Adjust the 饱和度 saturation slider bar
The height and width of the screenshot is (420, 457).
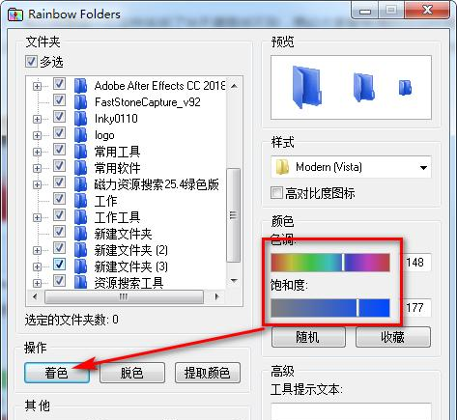click(330, 308)
